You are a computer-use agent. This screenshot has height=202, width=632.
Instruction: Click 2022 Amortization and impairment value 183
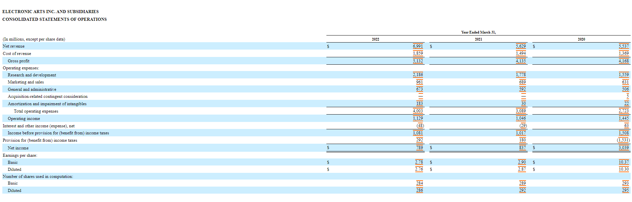(419, 104)
